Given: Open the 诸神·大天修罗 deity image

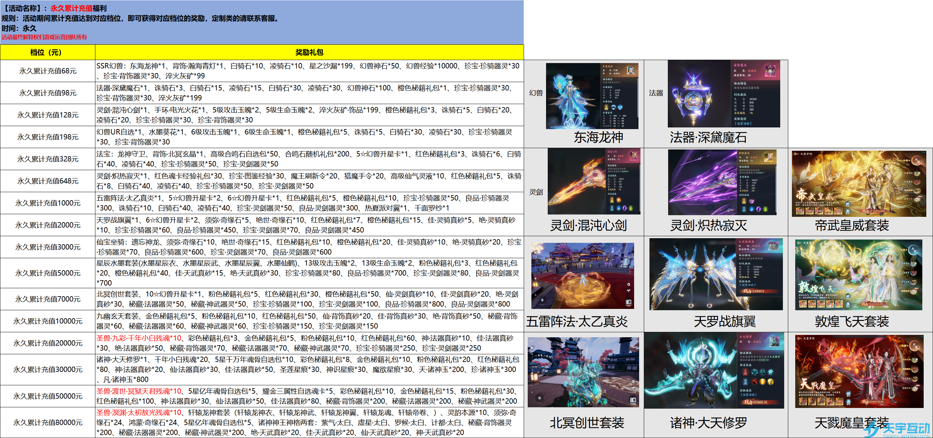Looking at the screenshot, I should pyautogui.click(x=714, y=371).
